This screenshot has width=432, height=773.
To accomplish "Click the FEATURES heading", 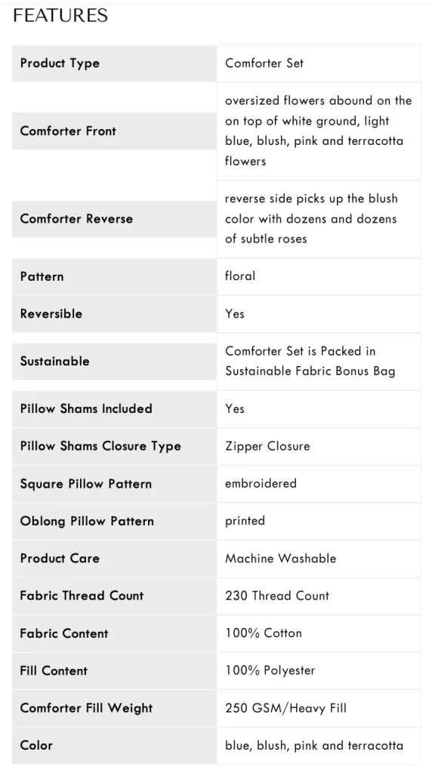I will 60,15.
